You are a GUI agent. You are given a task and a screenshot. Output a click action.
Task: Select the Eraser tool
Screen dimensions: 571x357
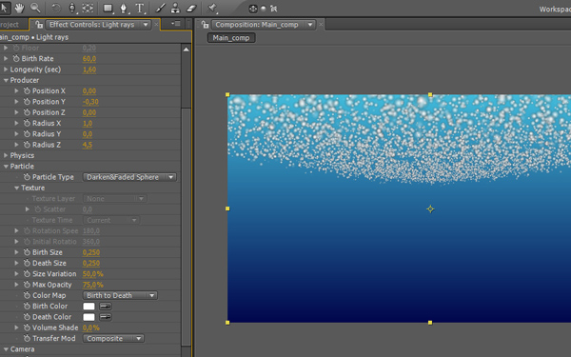pos(191,9)
